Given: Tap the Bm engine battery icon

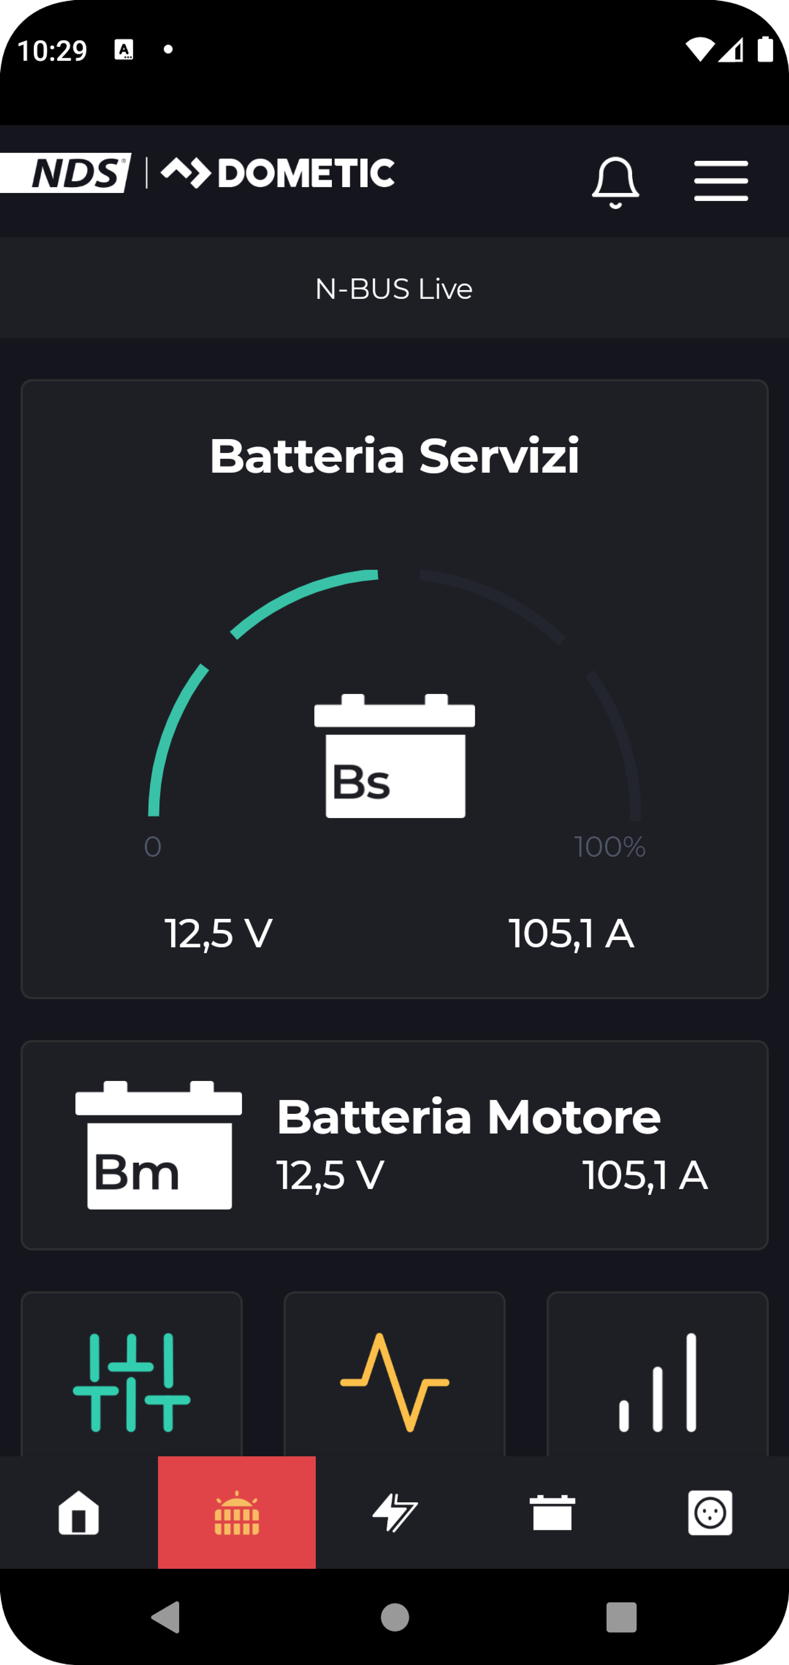Looking at the screenshot, I should pos(159,1145).
